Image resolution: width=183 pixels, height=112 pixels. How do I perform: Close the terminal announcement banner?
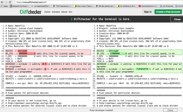pos(177,19)
